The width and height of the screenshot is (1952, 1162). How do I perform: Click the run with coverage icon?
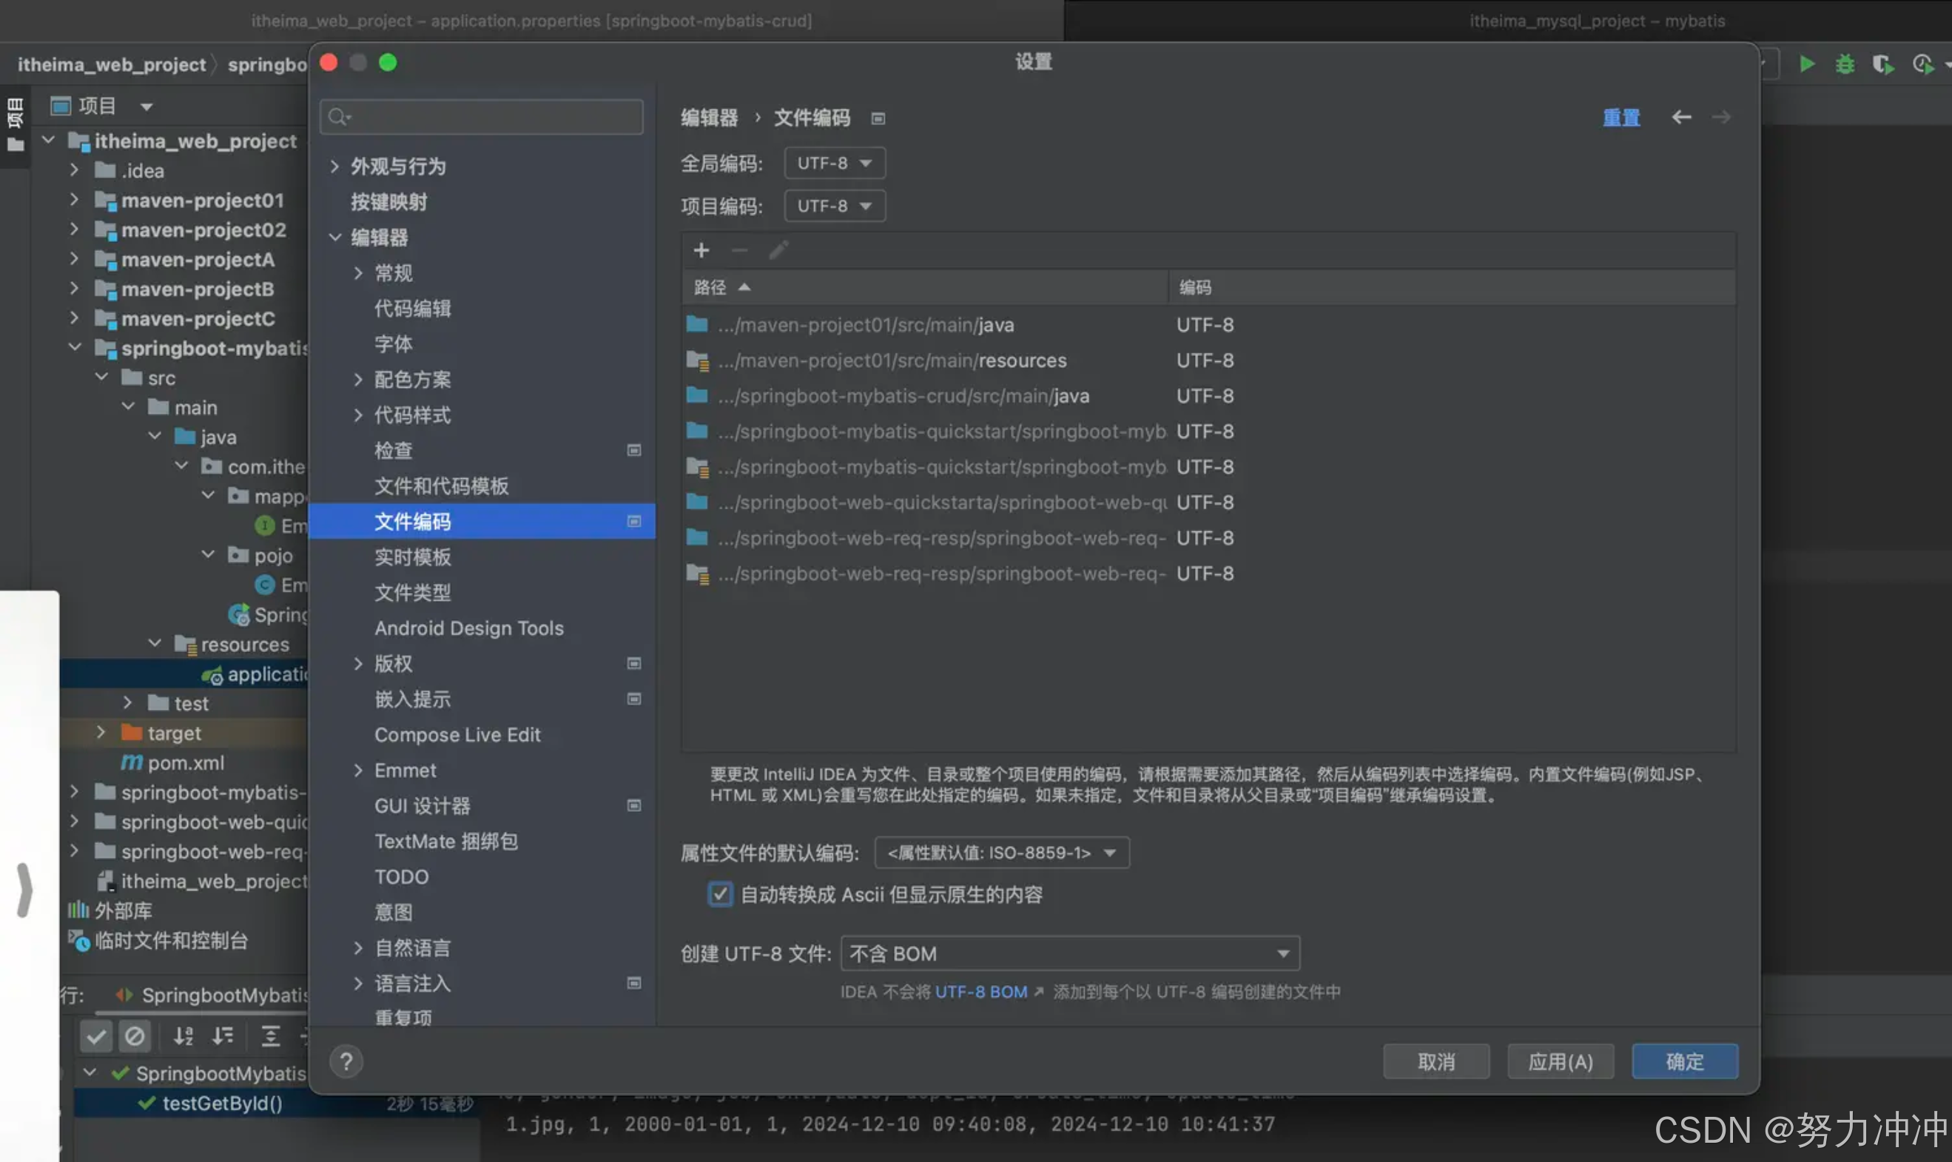coord(1883,64)
